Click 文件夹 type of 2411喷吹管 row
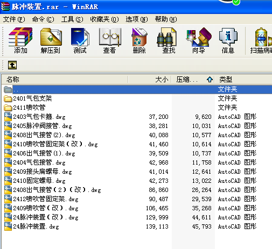 [x=227, y=108]
